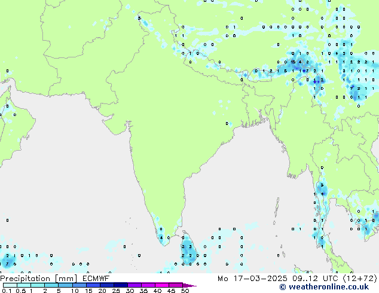The width and height of the screenshot is (379, 293).
Task: Click the '50' legend scale label
Action: pyautogui.click(x=185, y=291)
